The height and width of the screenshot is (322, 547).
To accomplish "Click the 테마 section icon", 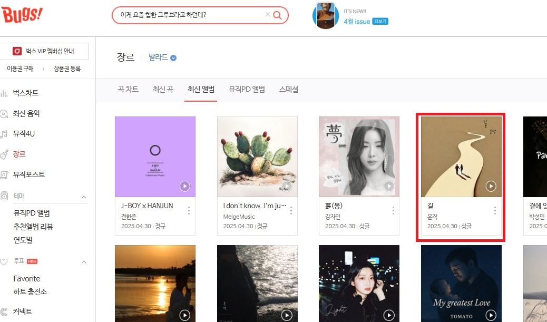I will [4, 196].
